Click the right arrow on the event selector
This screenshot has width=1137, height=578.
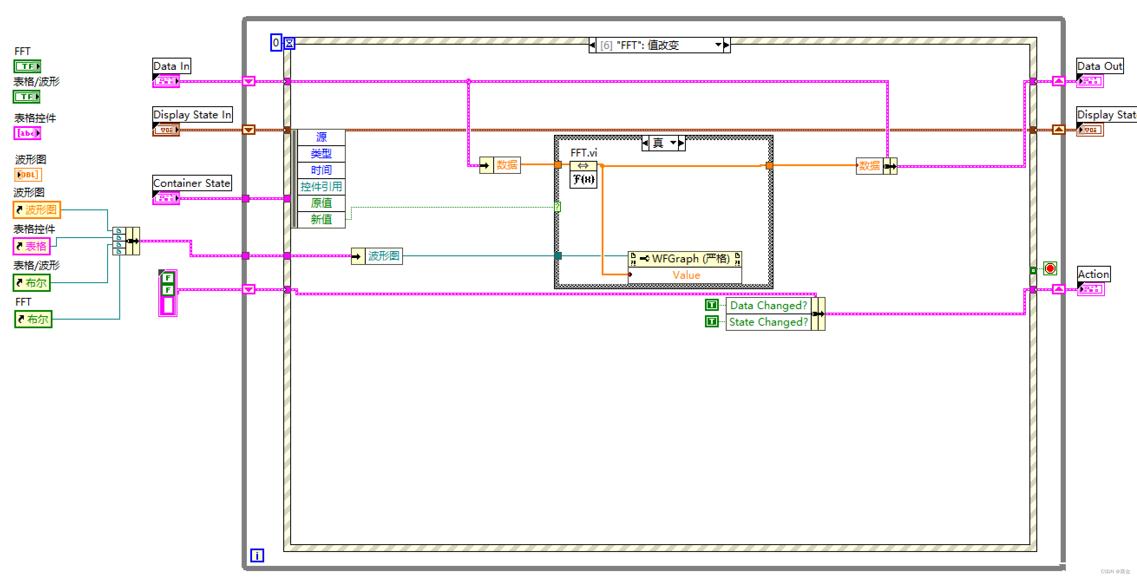pyautogui.click(x=727, y=45)
